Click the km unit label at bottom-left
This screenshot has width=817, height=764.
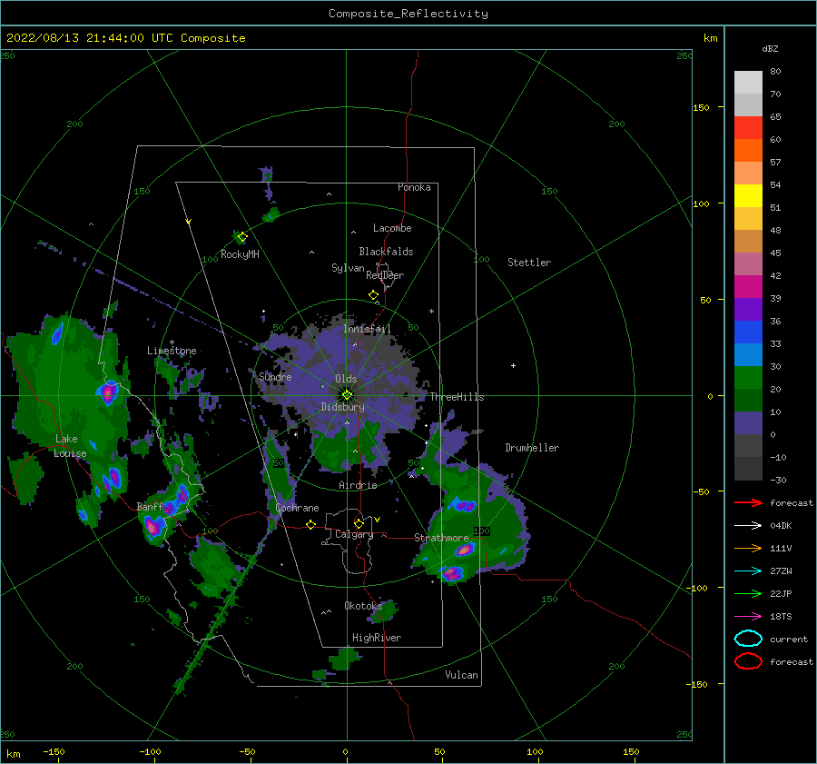point(13,754)
